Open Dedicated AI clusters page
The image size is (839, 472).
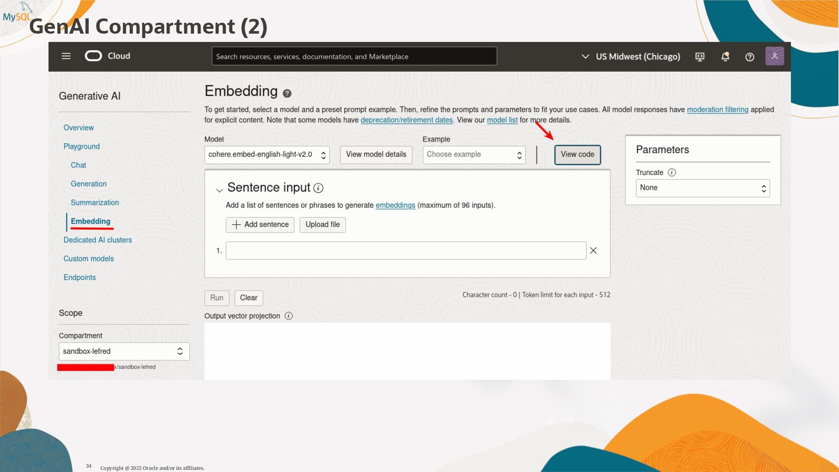coord(97,240)
